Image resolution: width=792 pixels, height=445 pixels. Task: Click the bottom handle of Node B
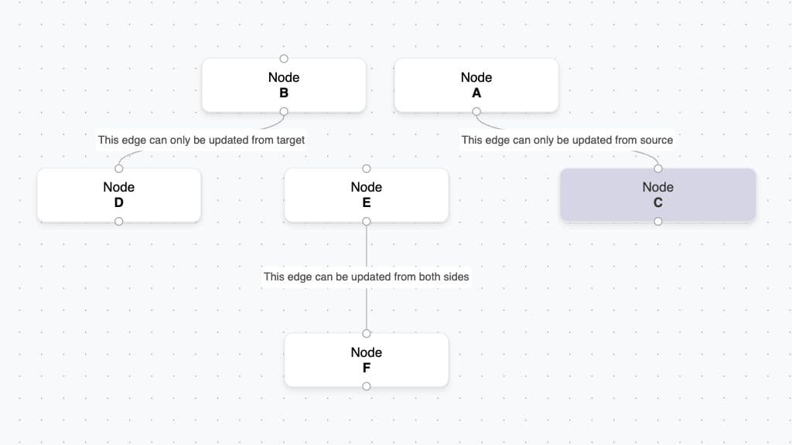click(x=284, y=111)
